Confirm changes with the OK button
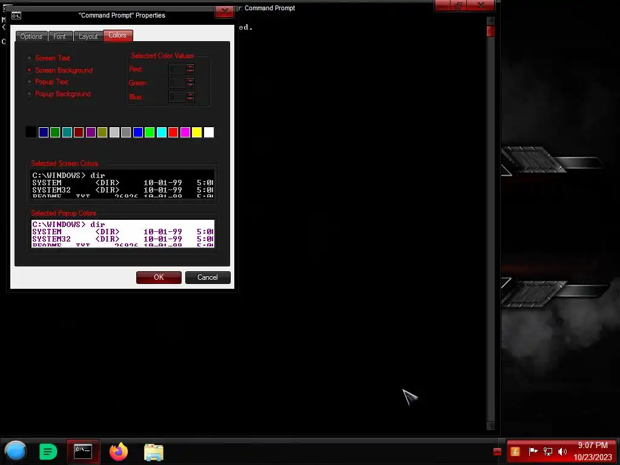 click(x=159, y=277)
